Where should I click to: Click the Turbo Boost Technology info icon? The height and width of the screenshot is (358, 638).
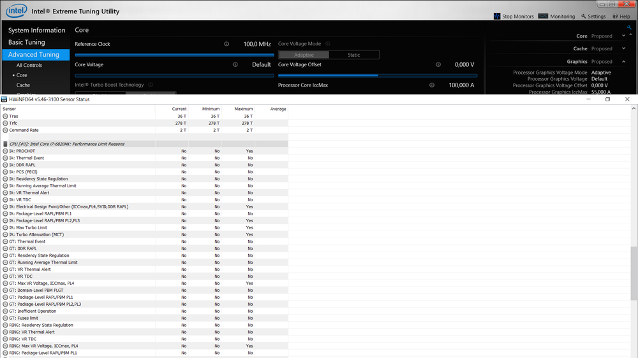tap(151, 85)
